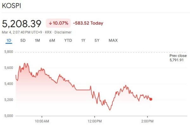190x127 pixels.
Task: Select the 5D chart range
Action: (23, 40)
